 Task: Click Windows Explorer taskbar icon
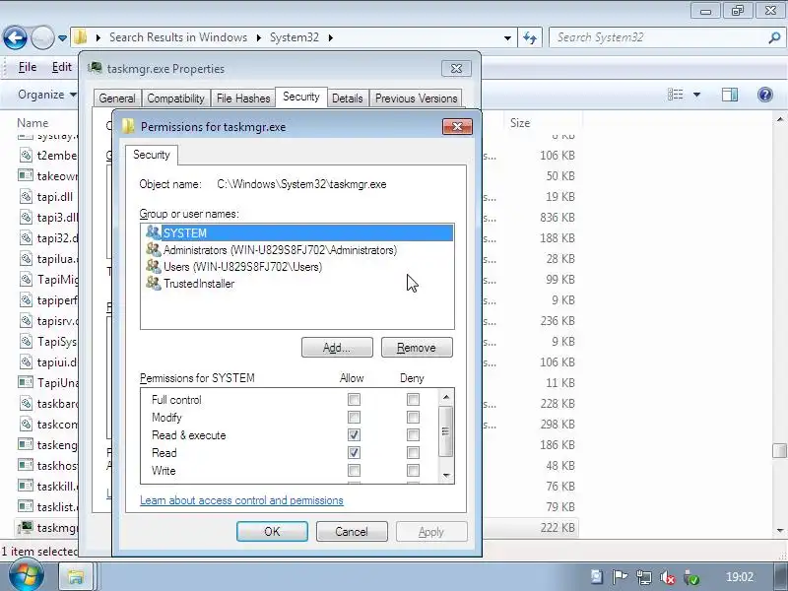pyautogui.click(x=76, y=577)
